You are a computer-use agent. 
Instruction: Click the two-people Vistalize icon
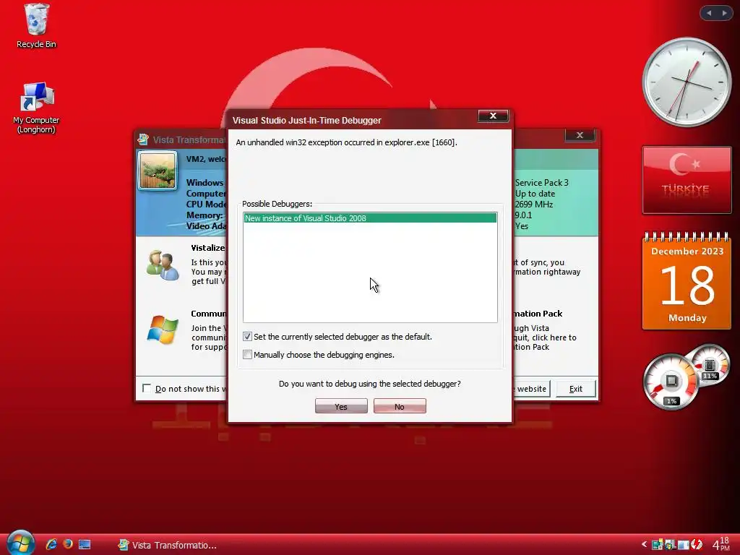click(163, 266)
